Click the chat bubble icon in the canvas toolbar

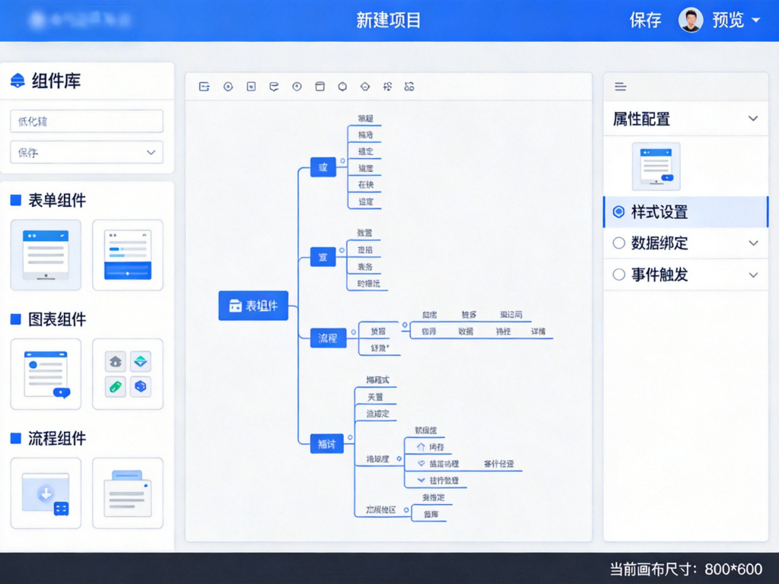274,87
